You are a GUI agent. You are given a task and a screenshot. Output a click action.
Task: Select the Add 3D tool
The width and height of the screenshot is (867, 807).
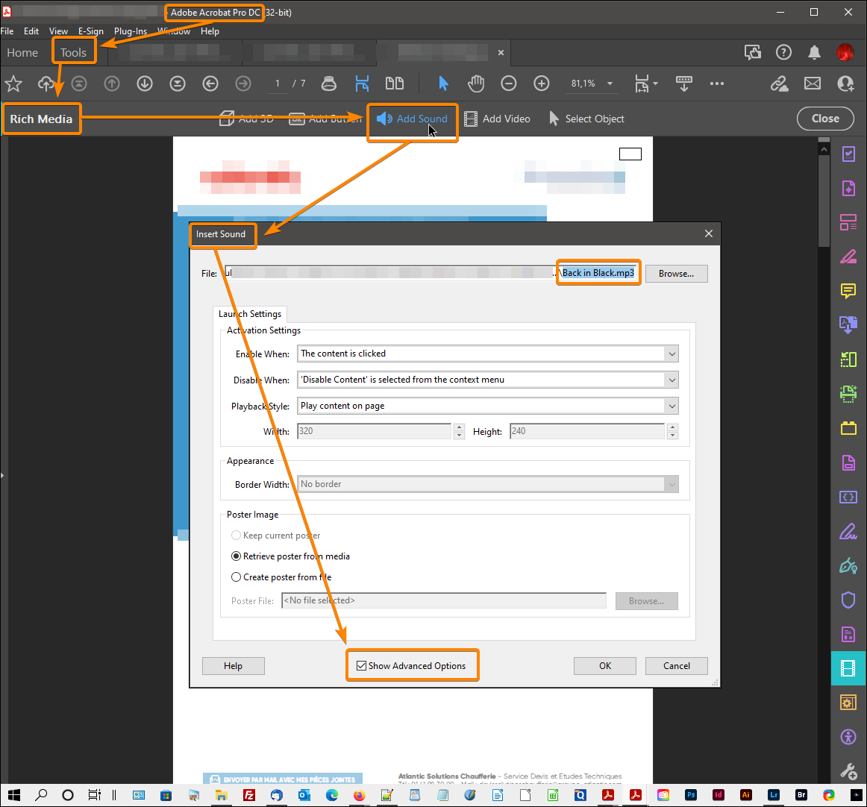(246, 119)
